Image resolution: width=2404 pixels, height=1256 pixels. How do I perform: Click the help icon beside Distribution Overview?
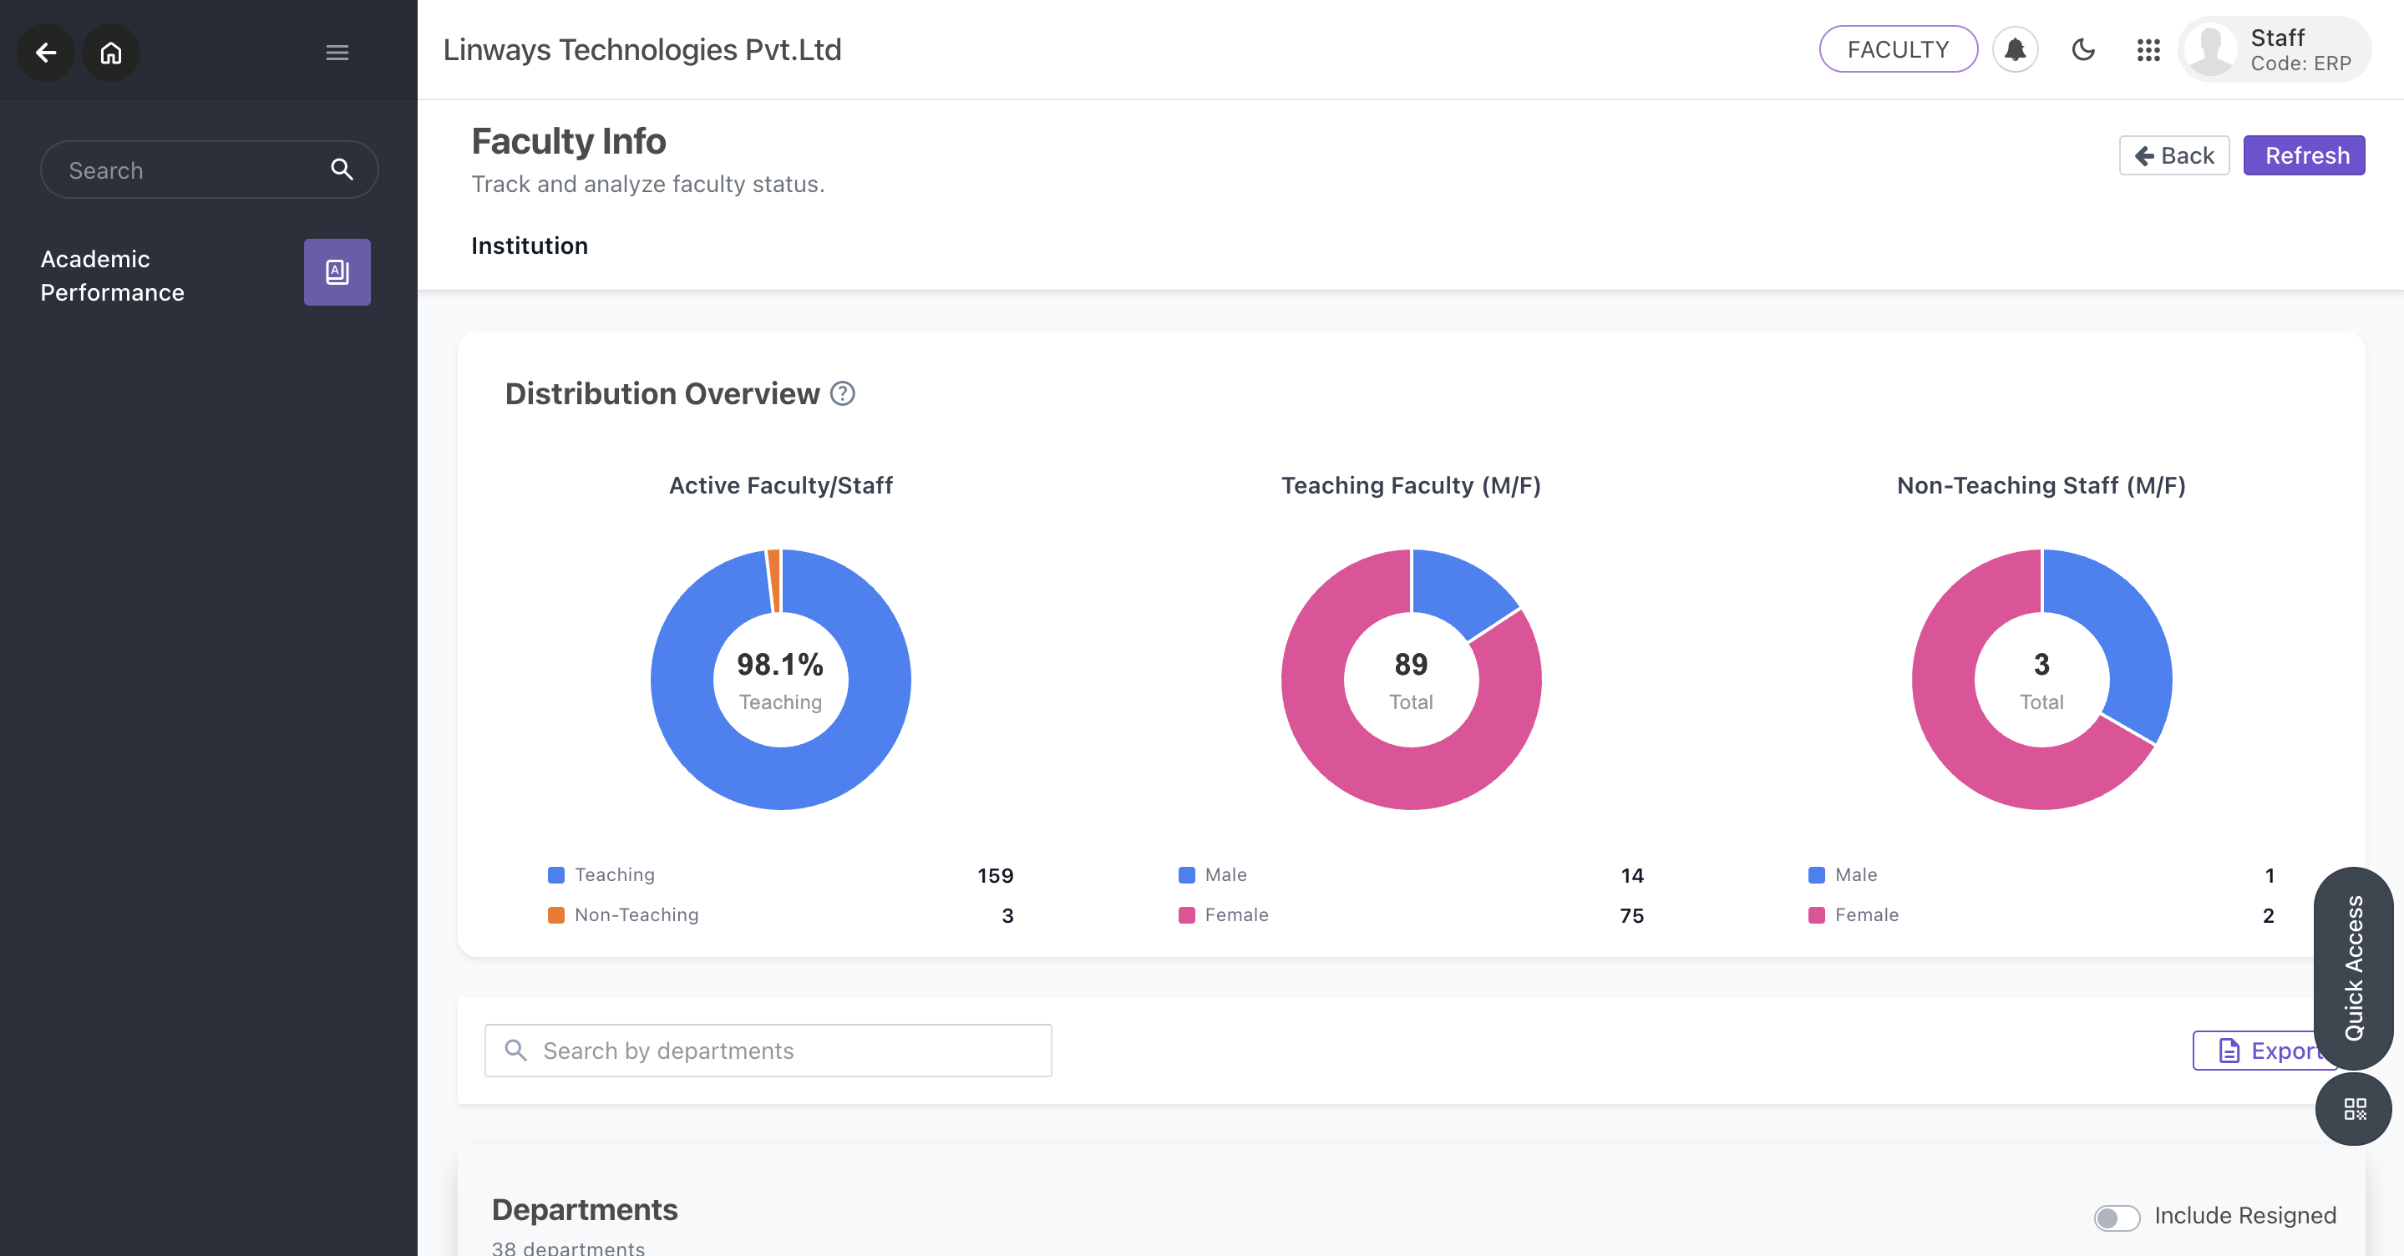(843, 394)
